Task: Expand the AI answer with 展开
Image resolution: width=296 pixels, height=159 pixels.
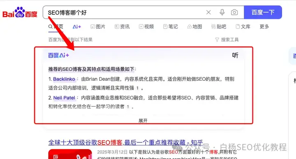Action: 143,121
